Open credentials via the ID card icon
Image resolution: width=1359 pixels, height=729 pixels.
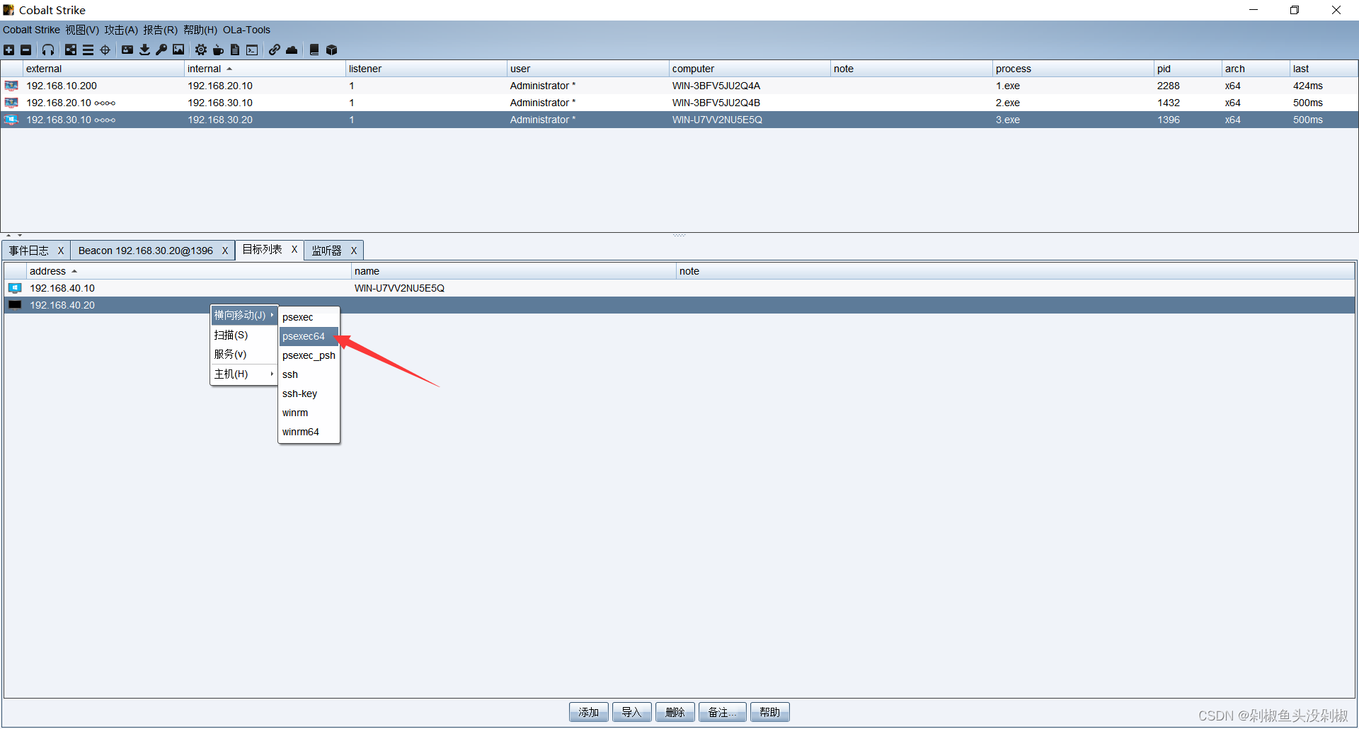point(127,50)
